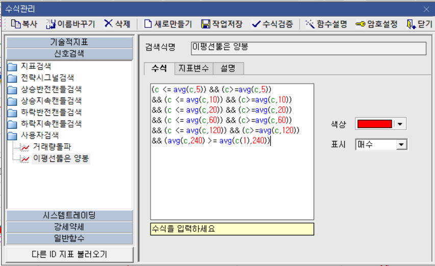Expand the 시스템트레이딩 section header
The image size is (435, 266).
[x=69, y=215]
